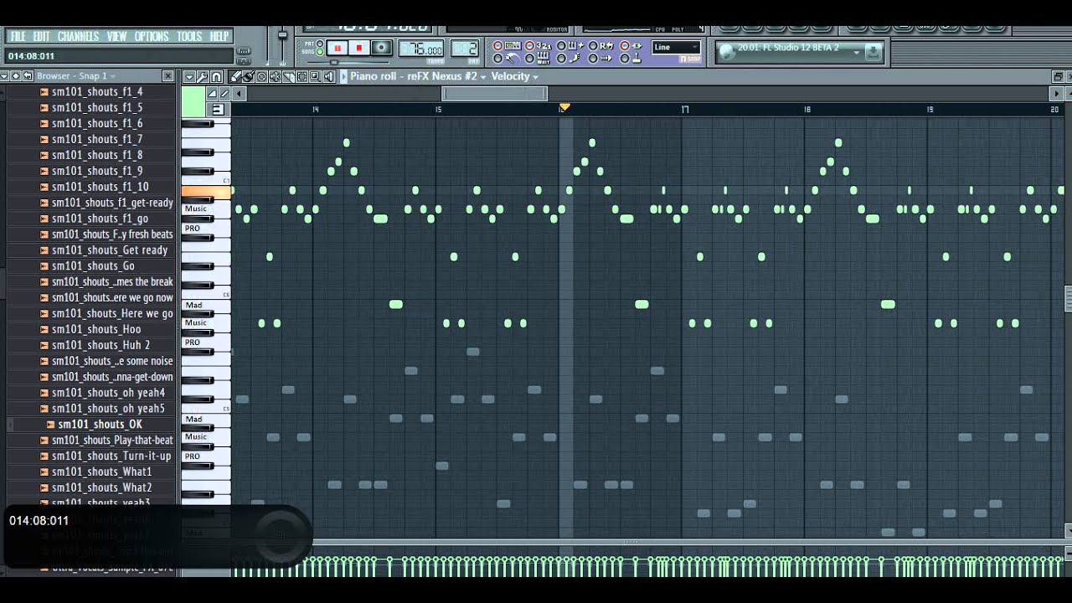
Task: Toggle wait for input to start playing
Action: (529, 59)
